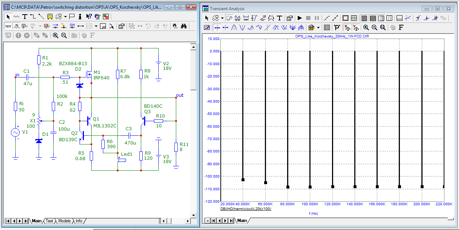Click the schematic properties icon

(x=121, y=26)
